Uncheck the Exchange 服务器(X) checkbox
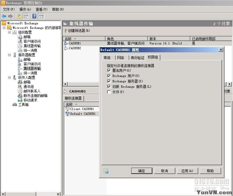Viewport: 233px width, 196px height. click(109, 81)
